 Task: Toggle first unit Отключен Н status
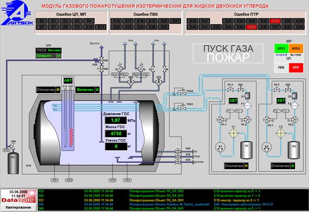236,166
